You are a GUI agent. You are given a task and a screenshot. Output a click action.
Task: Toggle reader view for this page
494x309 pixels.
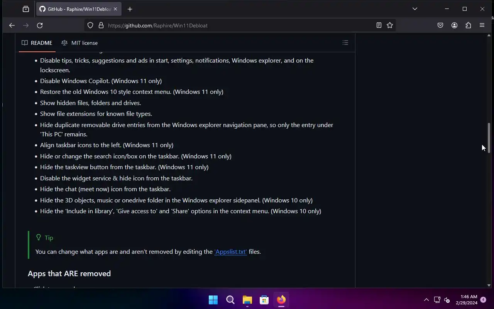tap(379, 25)
